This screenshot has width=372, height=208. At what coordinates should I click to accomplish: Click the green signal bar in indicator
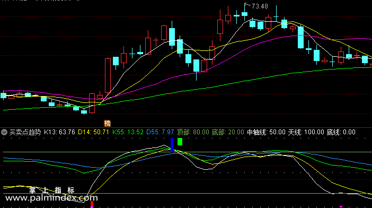pos(180,142)
